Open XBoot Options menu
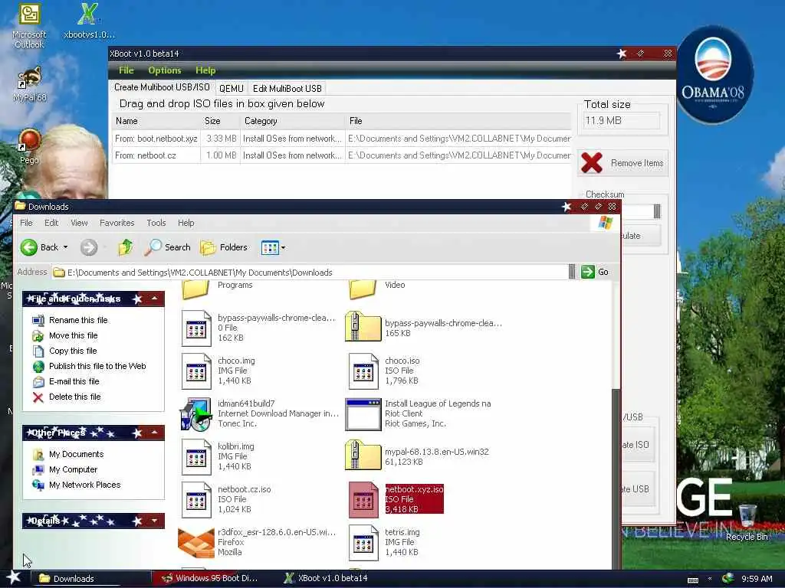The image size is (785, 588). click(x=165, y=70)
